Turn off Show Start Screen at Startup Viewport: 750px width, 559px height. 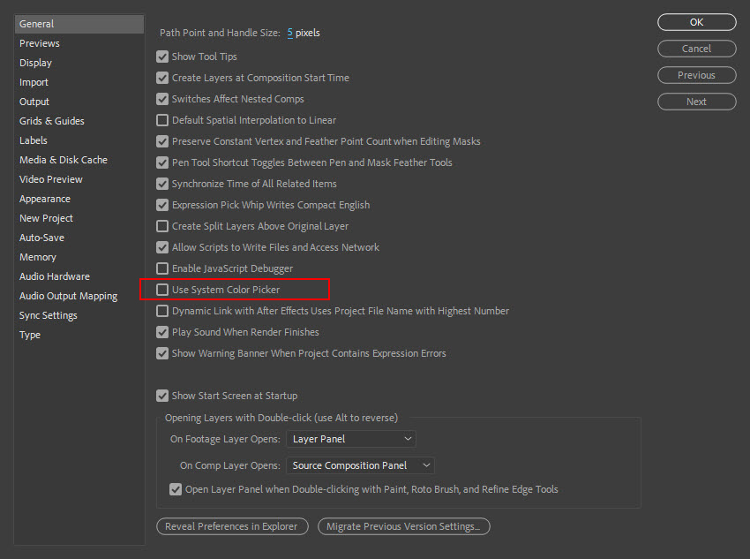162,396
